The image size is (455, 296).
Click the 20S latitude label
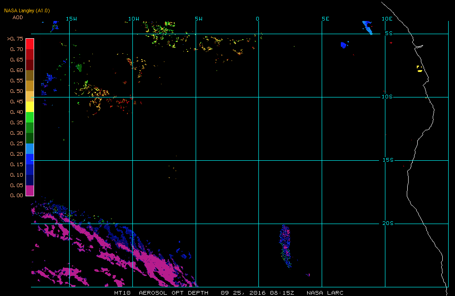388,223
